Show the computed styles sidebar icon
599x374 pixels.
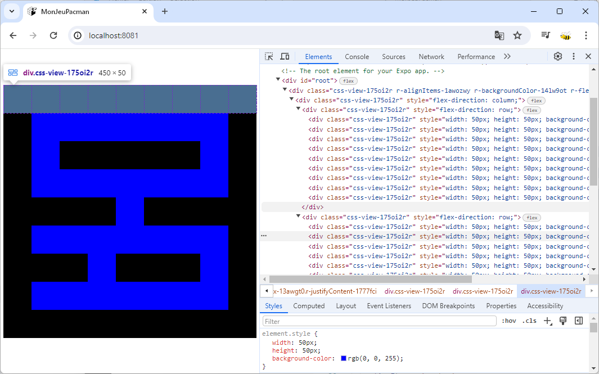(578, 321)
